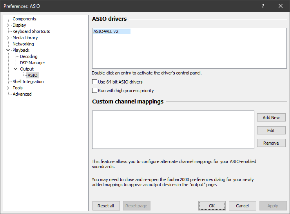Go to the Networking page
Screen dimensions: 290x214
click(x=23, y=44)
